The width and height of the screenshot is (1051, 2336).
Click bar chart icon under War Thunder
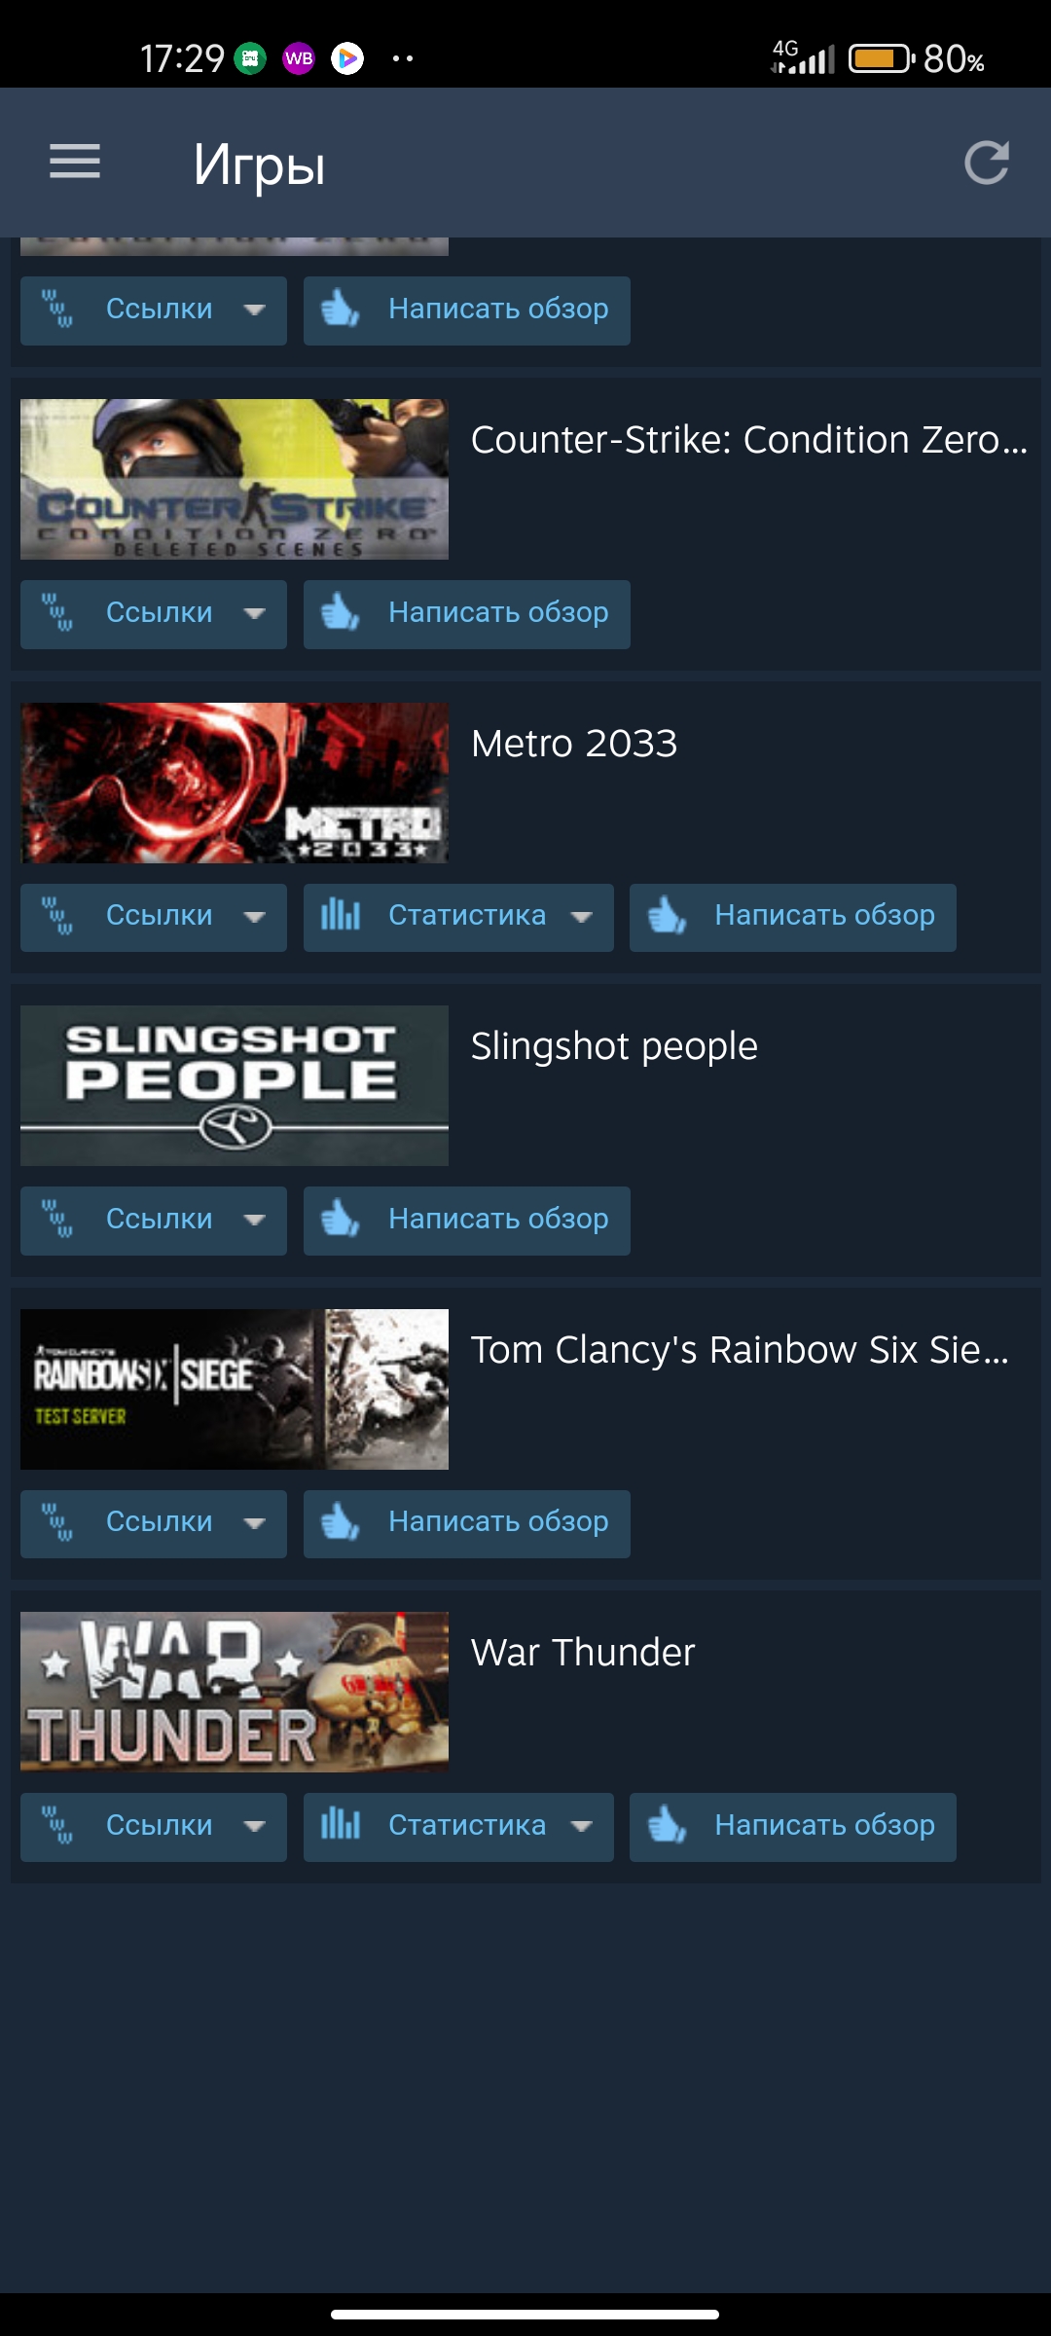pyautogui.click(x=341, y=1823)
